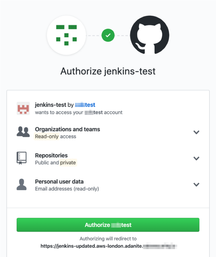Click the Organizations and teams heading
Screen dimensions: 216x257
[x=67, y=129]
